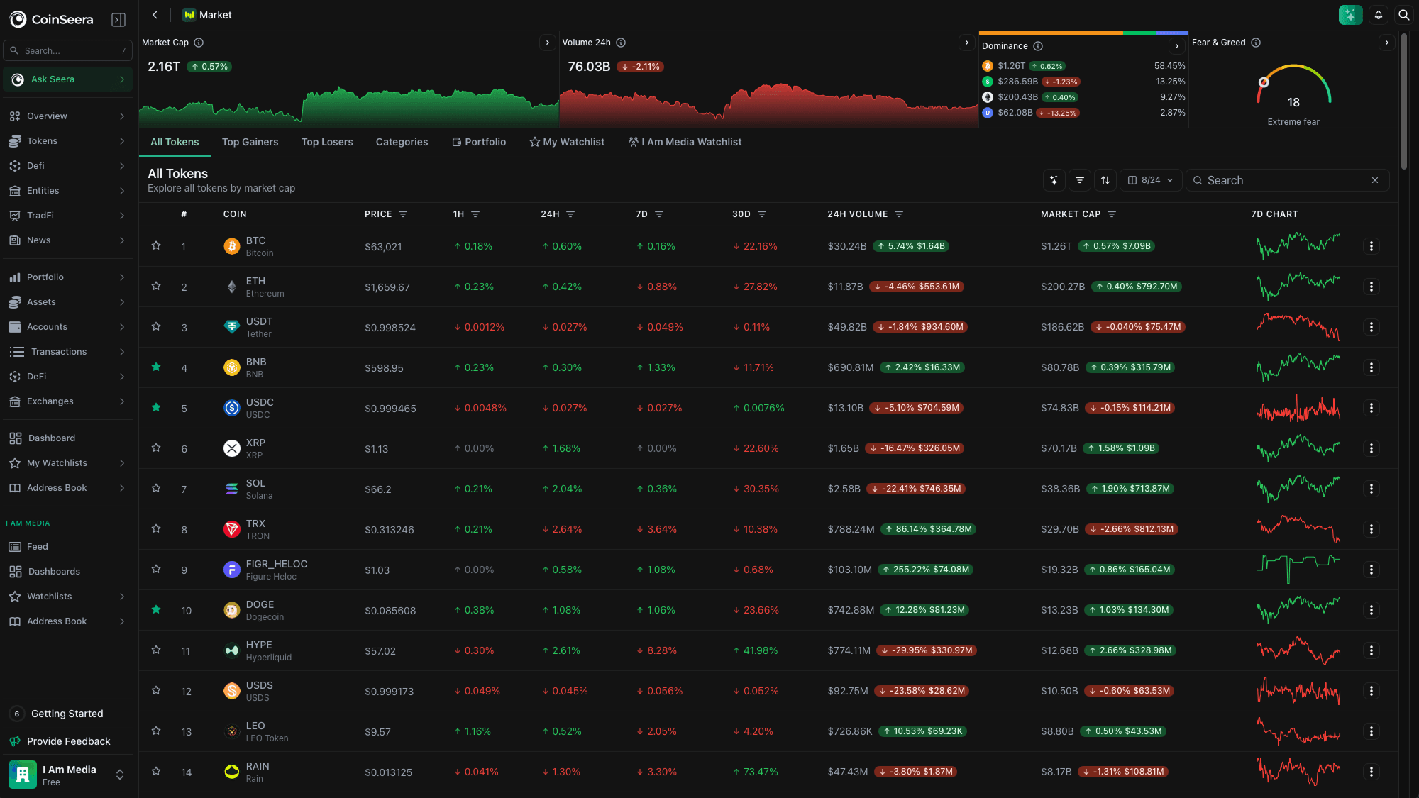Screen dimensions: 1419x798
Task: Filter the 7D column
Action: click(x=659, y=214)
